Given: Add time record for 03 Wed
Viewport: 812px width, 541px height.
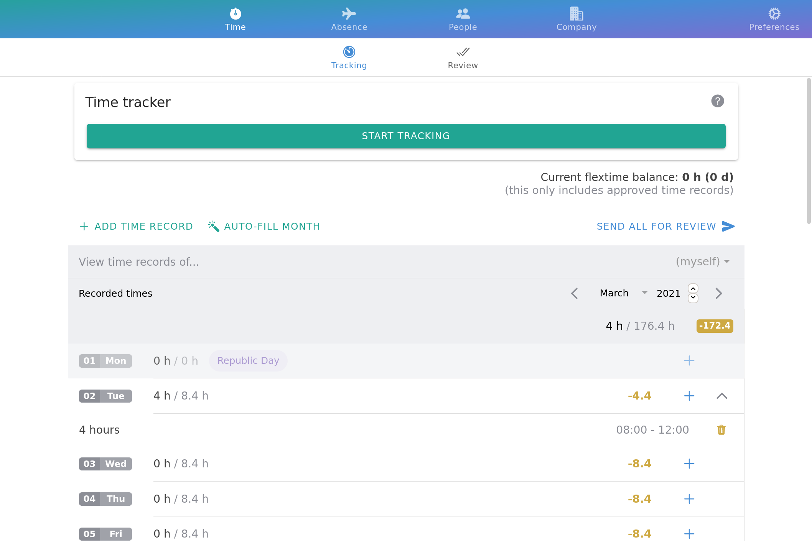Looking at the screenshot, I should (x=689, y=464).
